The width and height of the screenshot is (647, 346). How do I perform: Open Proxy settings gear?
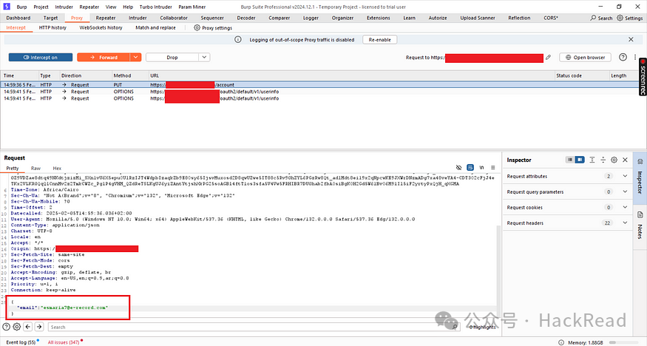[x=197, y=27]
